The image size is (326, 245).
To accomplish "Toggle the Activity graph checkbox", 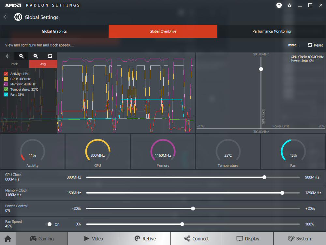I will pos(6,74).
